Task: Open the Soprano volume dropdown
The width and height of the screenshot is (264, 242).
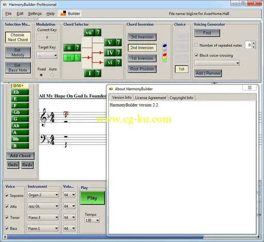Action: coord(70,195)
